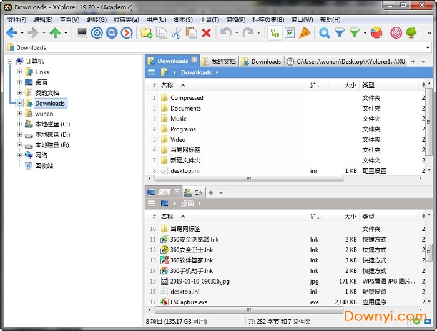Click Downloads breadcrumb in upper pane
Screen dimensions: 437x331
pyautogui.click(x=196, y=72)
